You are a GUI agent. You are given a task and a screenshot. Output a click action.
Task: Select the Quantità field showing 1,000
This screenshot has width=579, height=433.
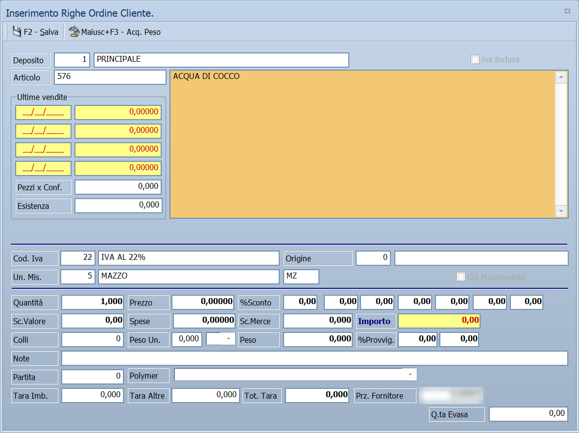tap(93, 302)
